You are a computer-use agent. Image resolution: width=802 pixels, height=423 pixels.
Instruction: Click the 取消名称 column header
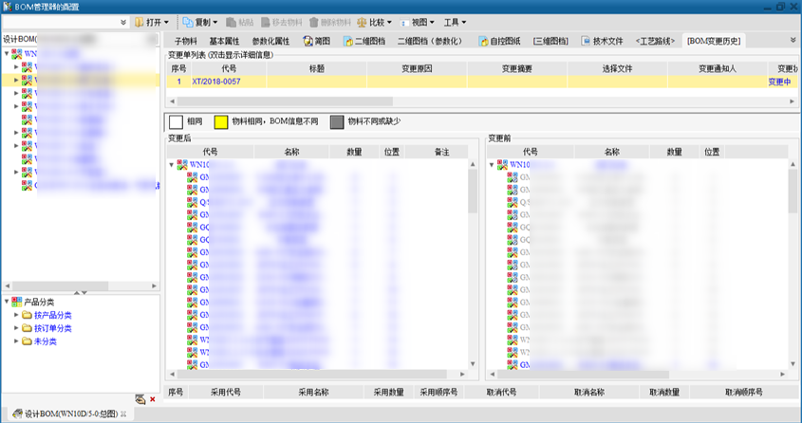click(x=589, y=393)
